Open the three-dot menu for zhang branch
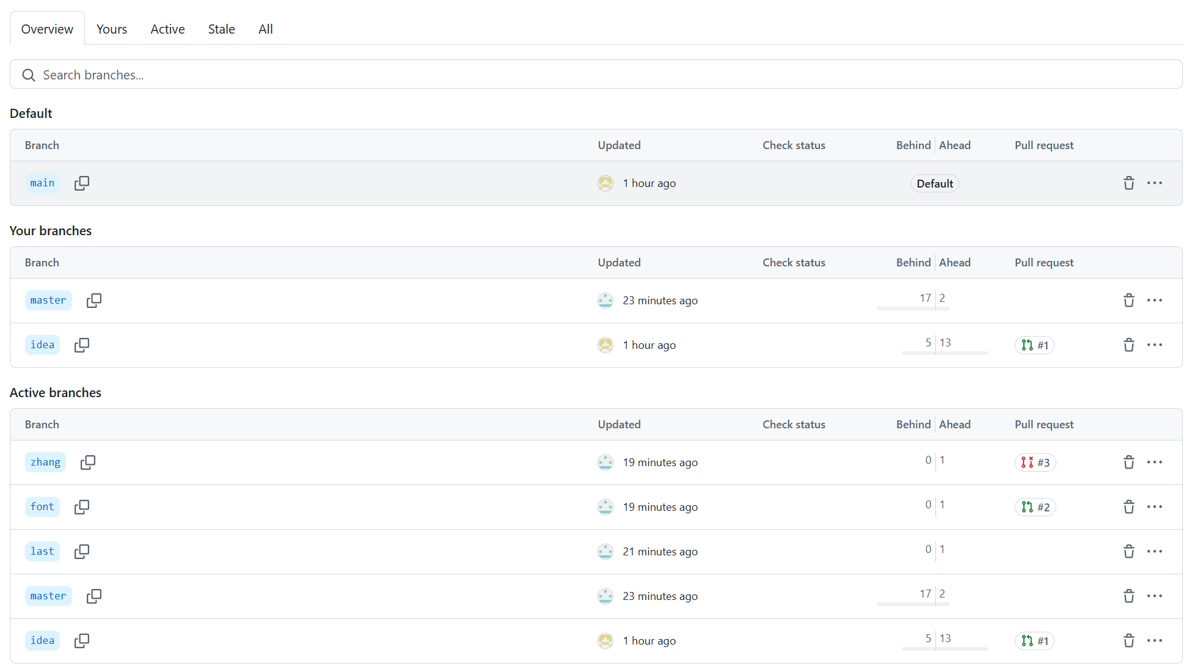This screenshot has height=669, width=1184. (1154, 462)
